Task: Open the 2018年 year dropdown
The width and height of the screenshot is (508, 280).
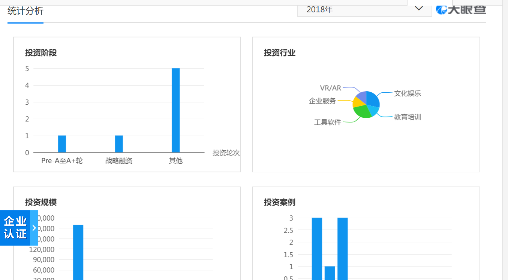Action: point(364,10)
